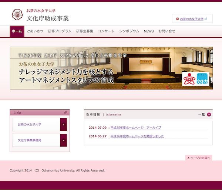Click the icon in the Links panel header
The image size is (222, 190).
tap(65, 112)
